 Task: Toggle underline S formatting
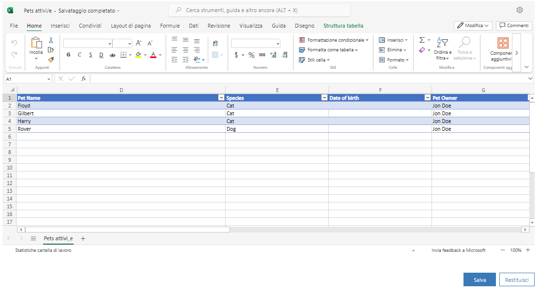coord(91,55)
